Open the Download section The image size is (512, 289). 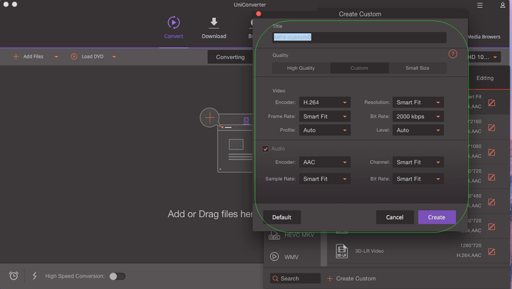[x=214, y=28]
